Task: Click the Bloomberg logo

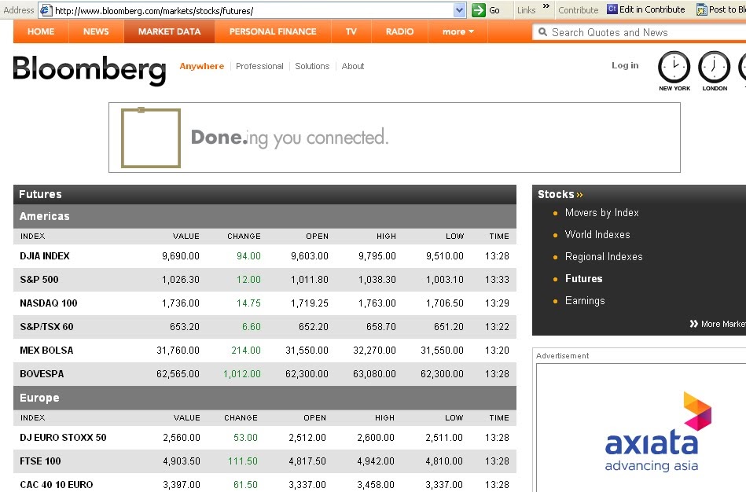Action: click(x=90, y=69)
